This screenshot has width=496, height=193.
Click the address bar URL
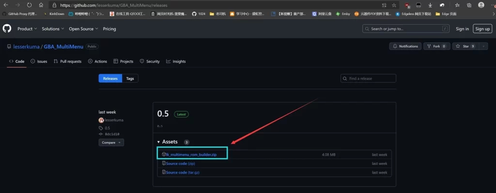(x=114, y=5)
